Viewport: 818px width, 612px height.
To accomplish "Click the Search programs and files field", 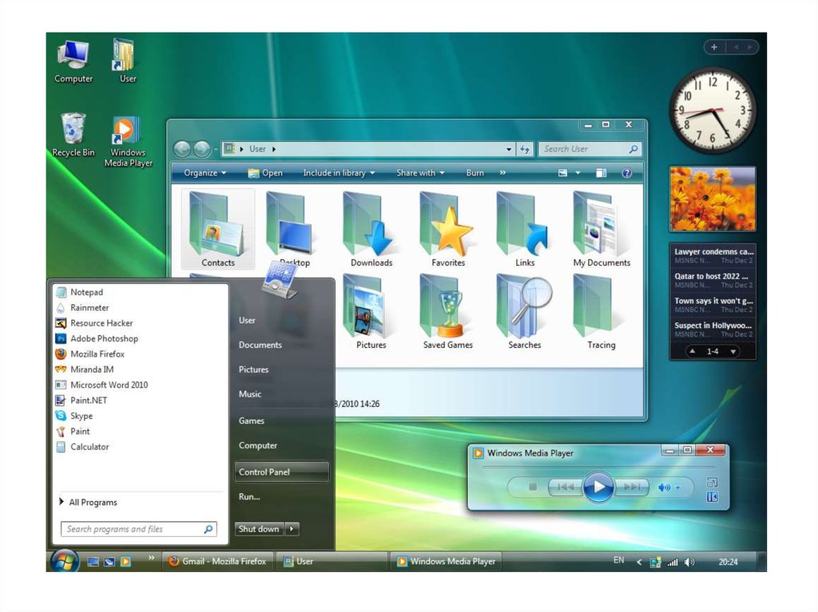I will (x=132, y=529).
